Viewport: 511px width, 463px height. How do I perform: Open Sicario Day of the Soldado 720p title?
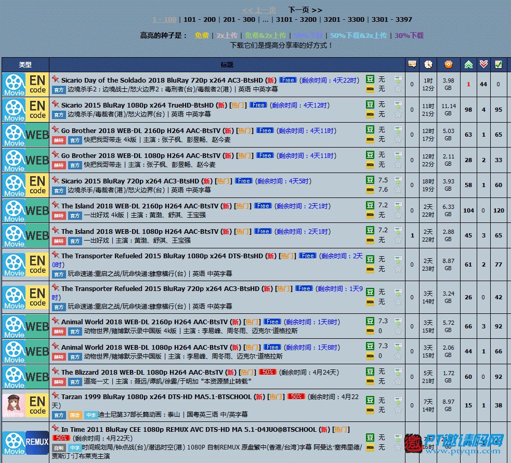pos(162,80)
